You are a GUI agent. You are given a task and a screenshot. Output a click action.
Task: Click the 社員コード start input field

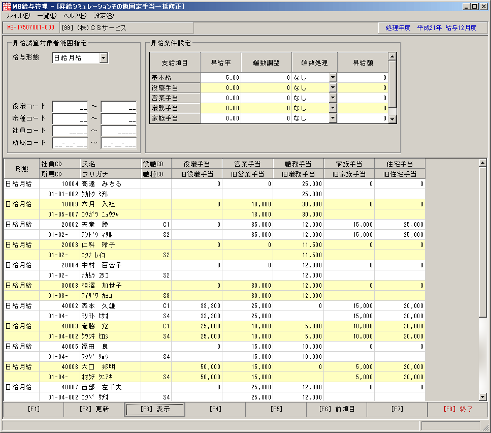pos(70,131)
